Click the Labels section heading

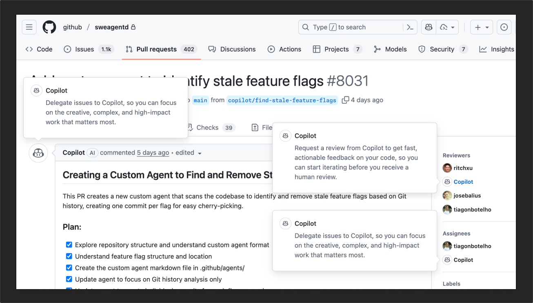pos(451,284)
